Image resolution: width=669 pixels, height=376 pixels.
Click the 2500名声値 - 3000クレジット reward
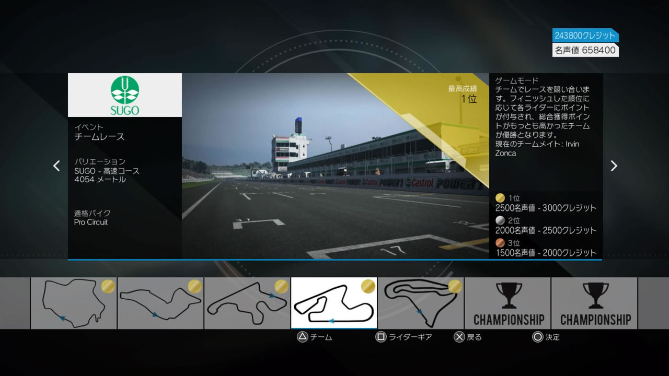click(x=546, y=208)
